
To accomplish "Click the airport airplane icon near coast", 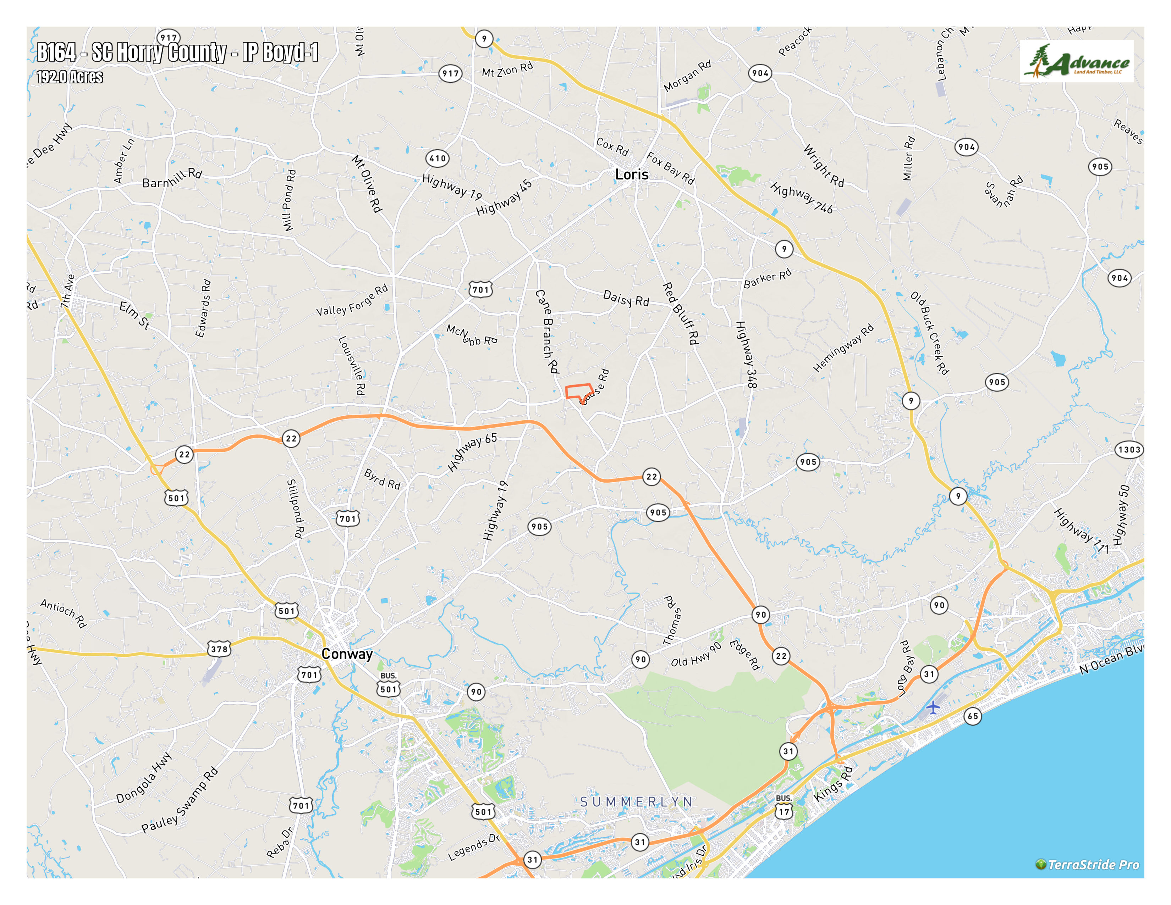I will coord(933,707).
